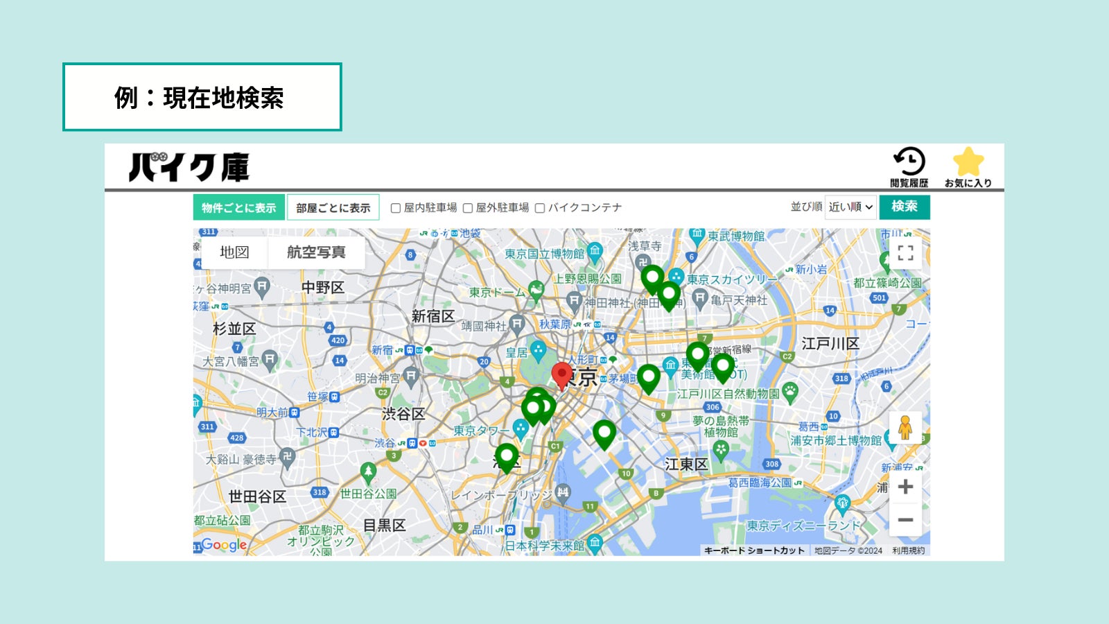Click the 亀戸天神社 shrine icon
The height and width of the screenshot is (624, 1109).
pyautogui.click(x=700, y=299)
